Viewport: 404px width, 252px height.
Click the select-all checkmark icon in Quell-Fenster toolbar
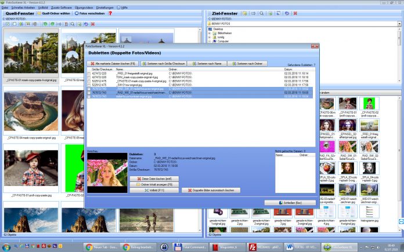8,24
